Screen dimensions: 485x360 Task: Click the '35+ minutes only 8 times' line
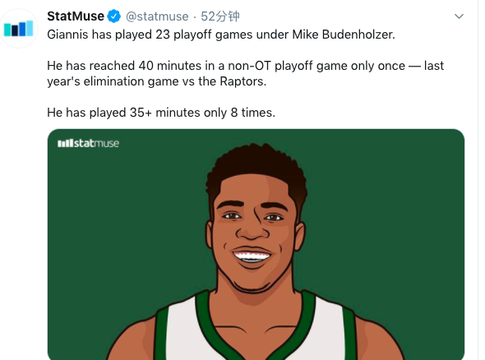coord(161,113)
